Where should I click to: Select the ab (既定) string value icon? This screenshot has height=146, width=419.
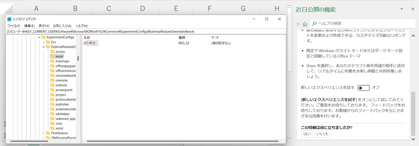tap(85, 43)
